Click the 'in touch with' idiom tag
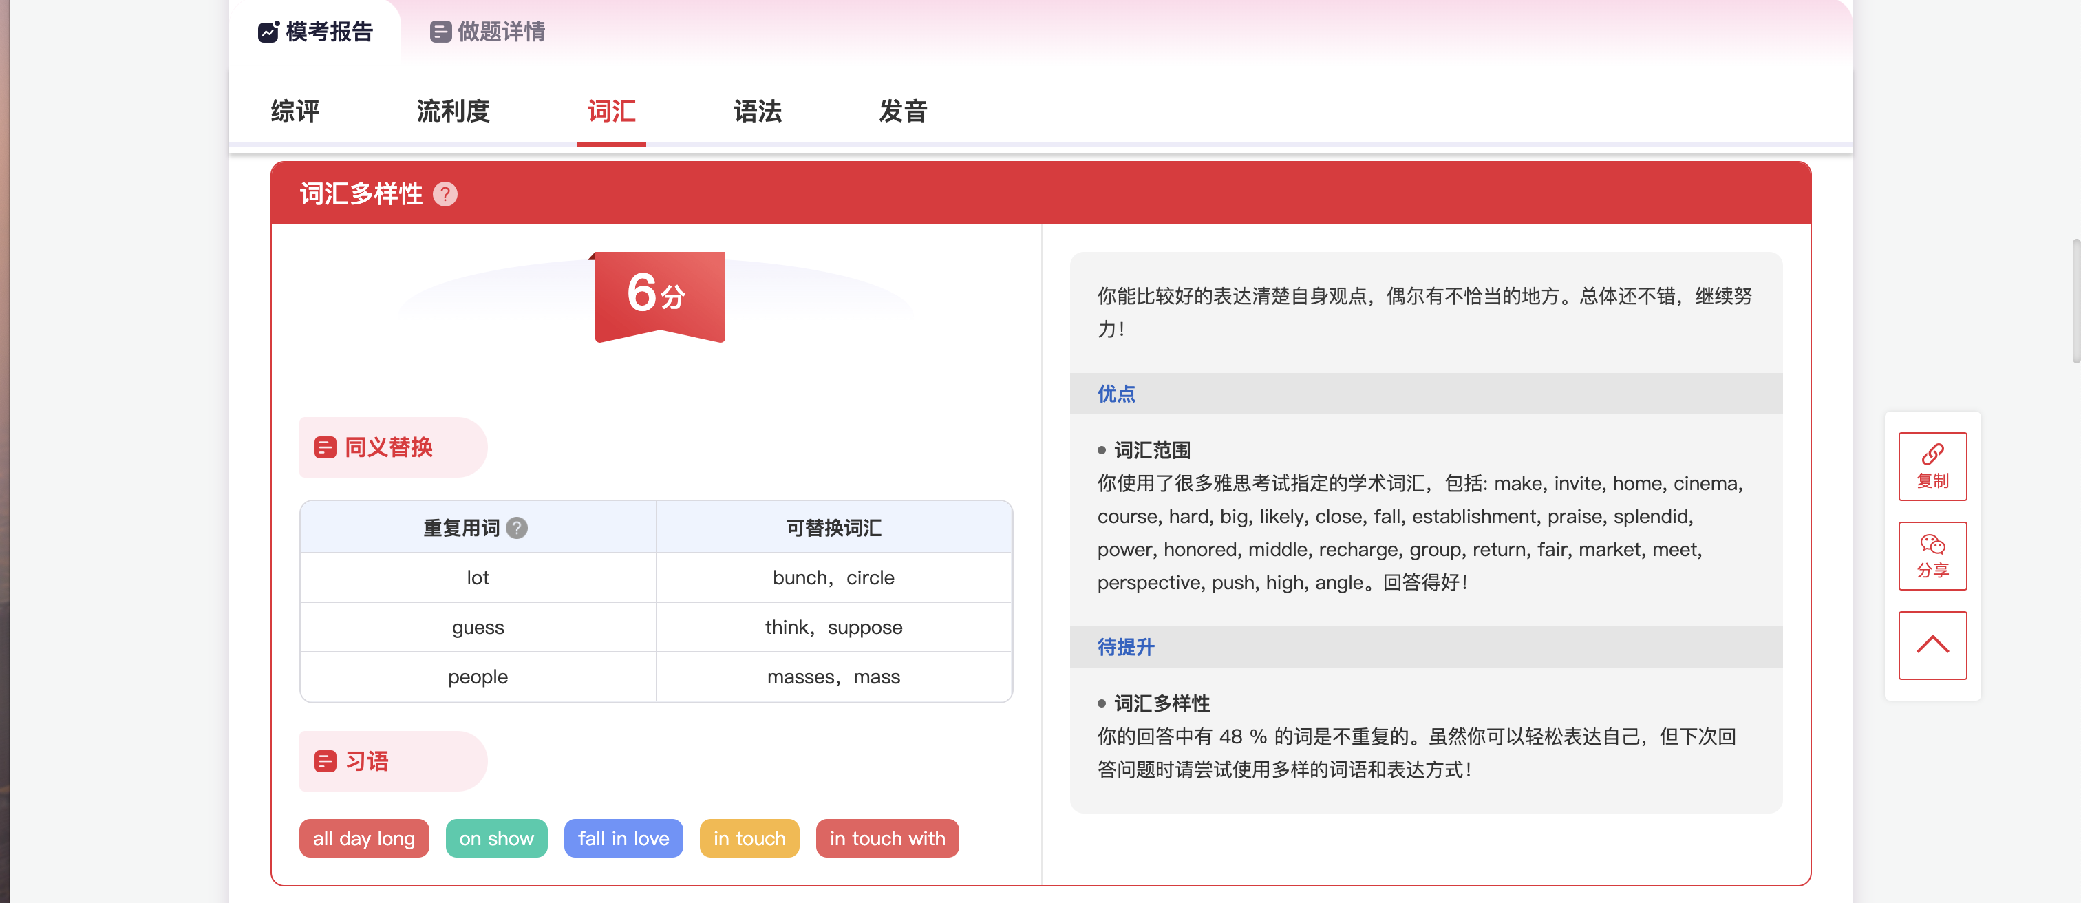The height and width of the screenshot is (903, 2081). (x=886, y=838)
